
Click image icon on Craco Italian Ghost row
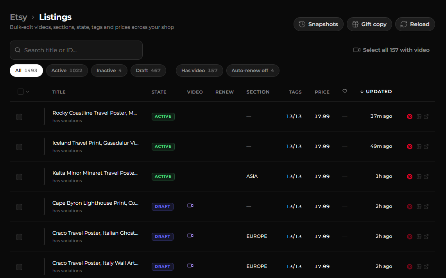point(419,237)
